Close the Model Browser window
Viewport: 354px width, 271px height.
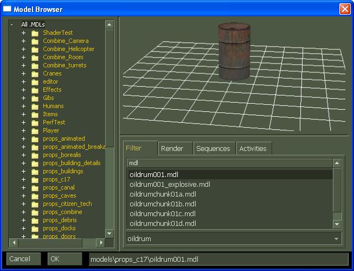345,9
